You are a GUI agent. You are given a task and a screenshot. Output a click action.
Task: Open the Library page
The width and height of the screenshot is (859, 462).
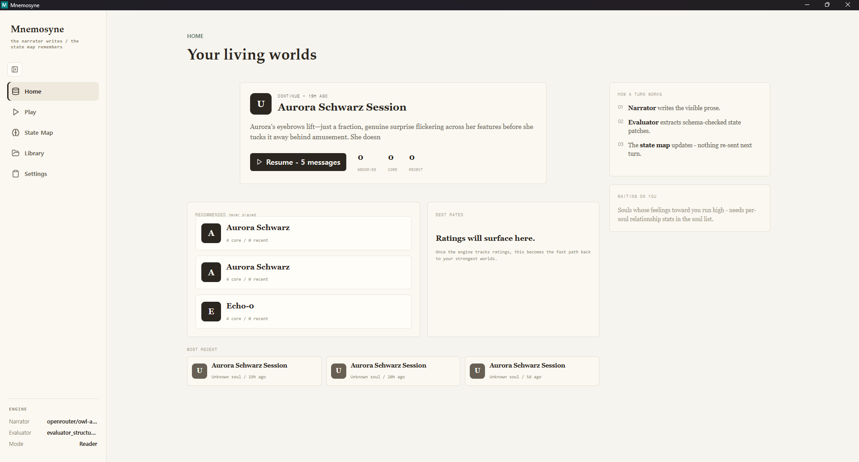[53, 153]
